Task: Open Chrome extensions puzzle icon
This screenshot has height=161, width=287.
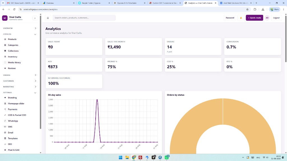Action: (255, 9)
